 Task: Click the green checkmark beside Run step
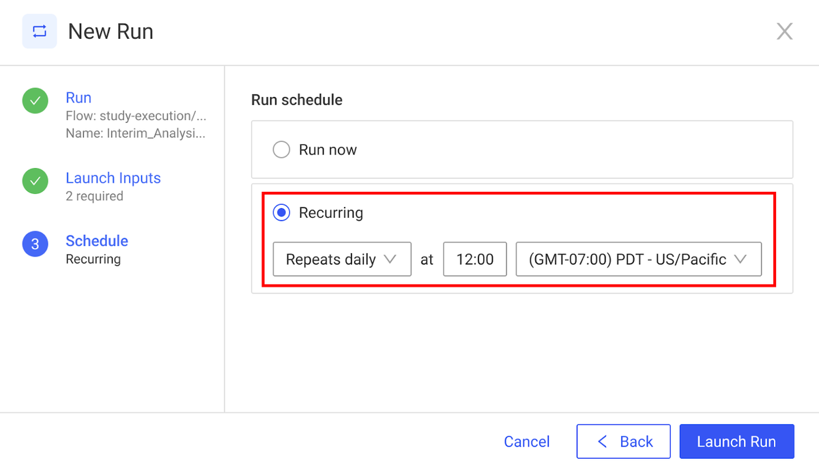[35, 101]
